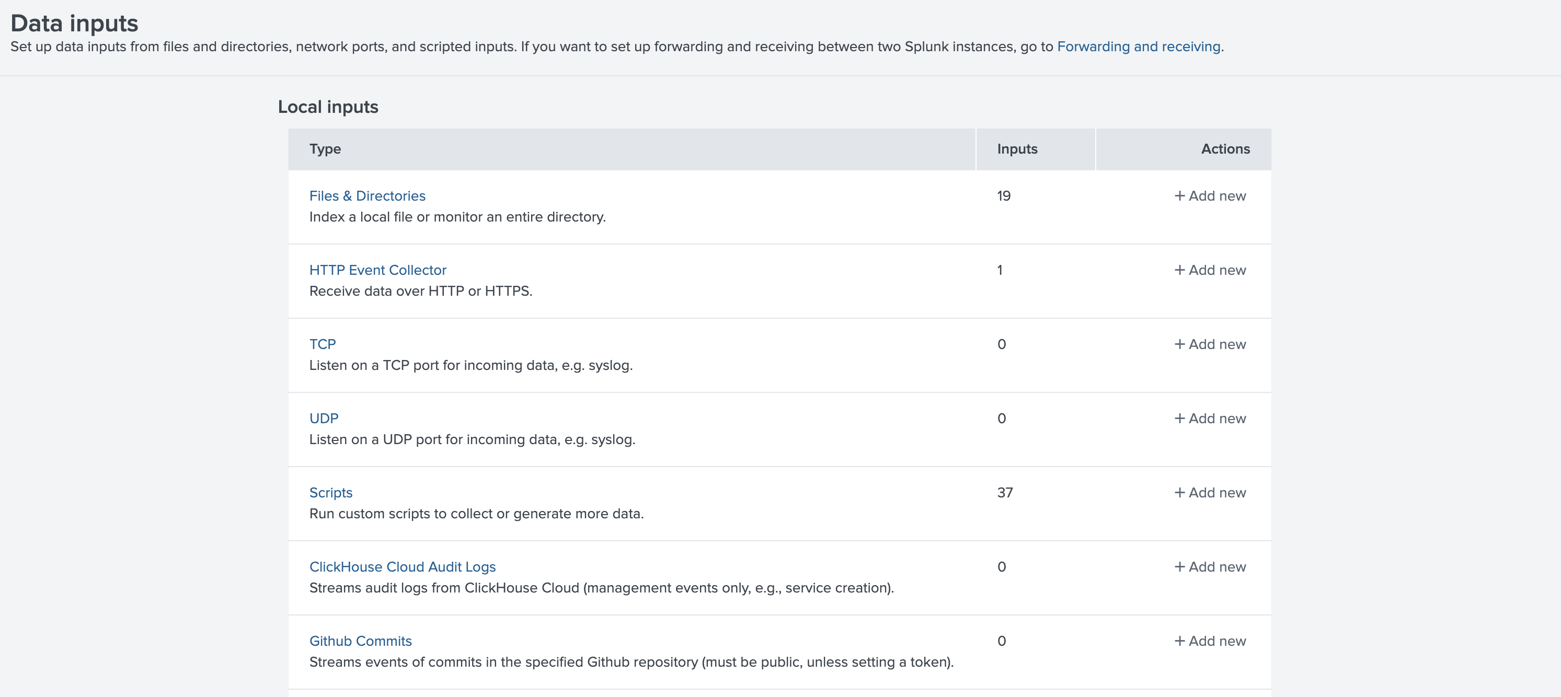This screenshot has width=1561, height=697.
Task: Open ClickHouse Cloud Audit Logs input type
Action: click(403, 566)
